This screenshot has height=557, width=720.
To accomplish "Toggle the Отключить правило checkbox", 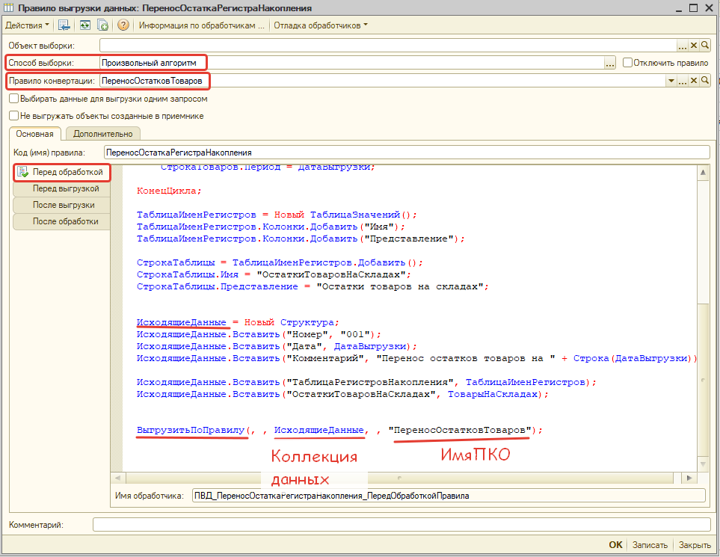I will [x=627, y=63].
